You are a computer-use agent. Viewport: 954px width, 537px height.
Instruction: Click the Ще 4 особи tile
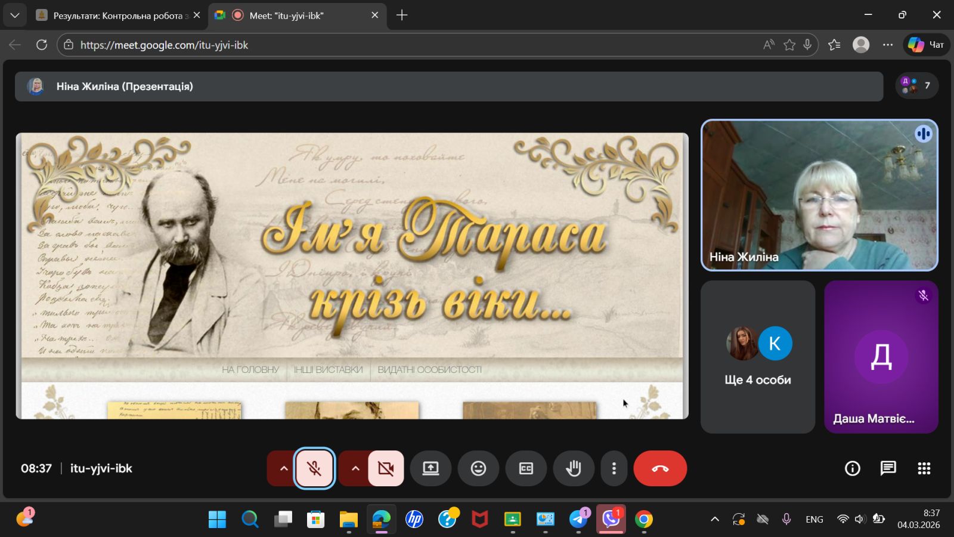pyautogui.click(x=757, y=357)
